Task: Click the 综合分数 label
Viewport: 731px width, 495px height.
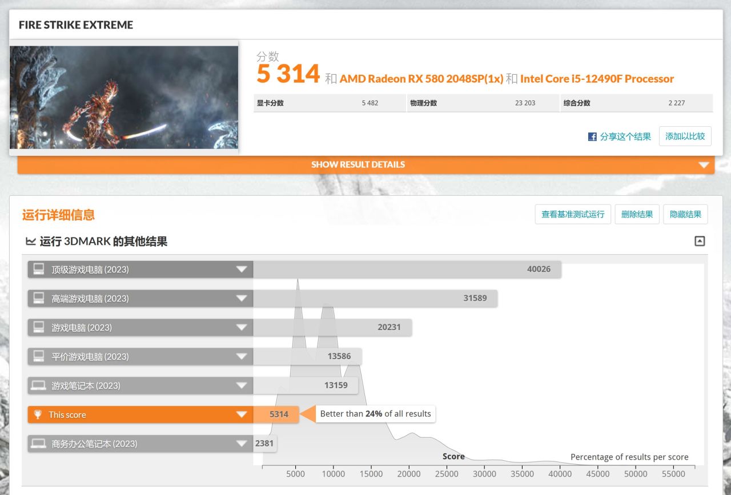Action: 577,103
